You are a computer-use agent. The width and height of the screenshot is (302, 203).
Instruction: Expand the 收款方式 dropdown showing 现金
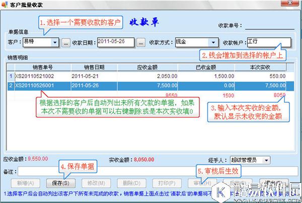(x=213, y=42)
